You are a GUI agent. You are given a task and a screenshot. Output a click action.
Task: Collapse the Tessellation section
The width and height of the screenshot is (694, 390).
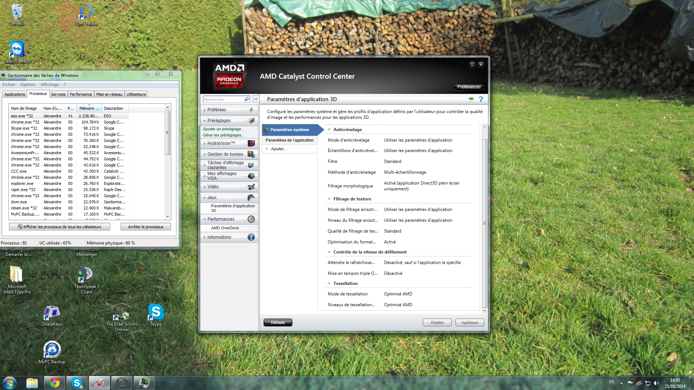point(329,283)
